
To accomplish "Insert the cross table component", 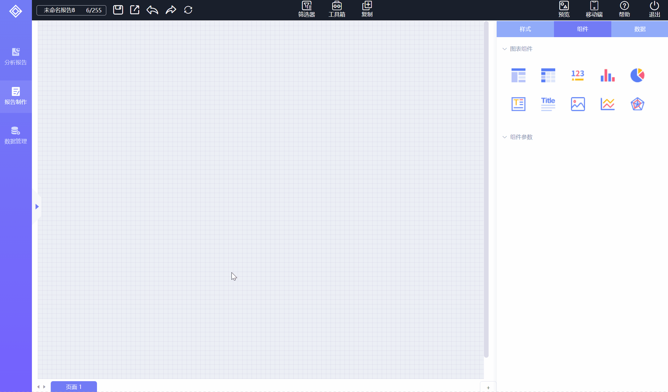I will click(x=548, y=75).
